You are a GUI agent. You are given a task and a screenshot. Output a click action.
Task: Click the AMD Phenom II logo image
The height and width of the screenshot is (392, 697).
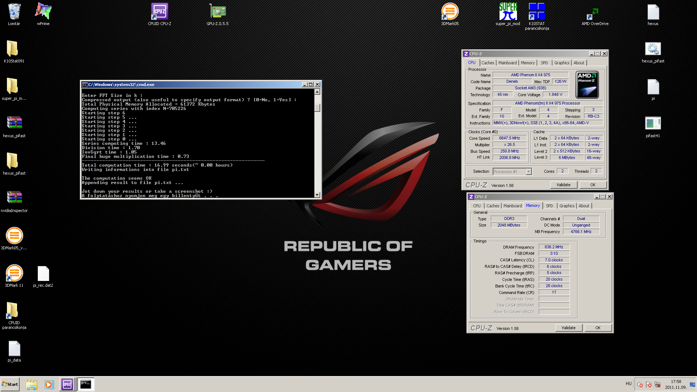(x=587, y=85)
